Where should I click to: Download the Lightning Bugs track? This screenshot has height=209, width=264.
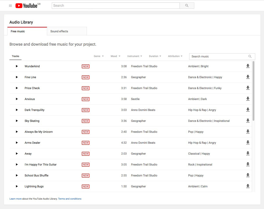point(248,186)
